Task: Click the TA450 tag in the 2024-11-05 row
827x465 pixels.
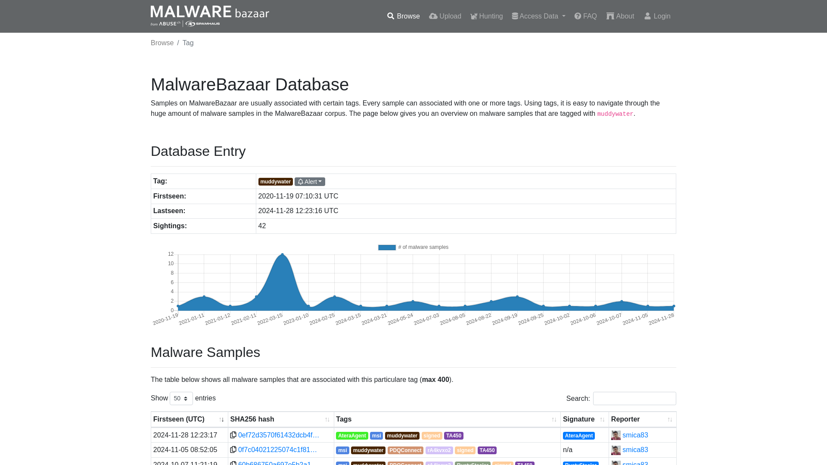Action: [487, 450]
